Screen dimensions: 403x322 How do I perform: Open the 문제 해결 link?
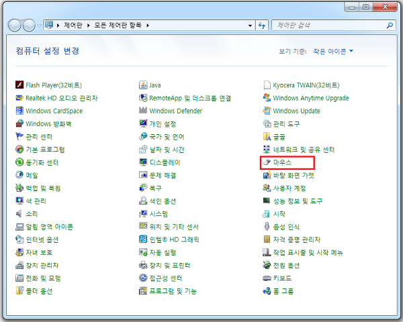(x=163, y=175)
